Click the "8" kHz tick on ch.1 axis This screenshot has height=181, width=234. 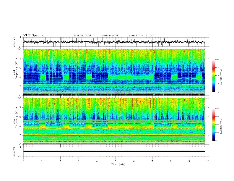pos(20,59)
